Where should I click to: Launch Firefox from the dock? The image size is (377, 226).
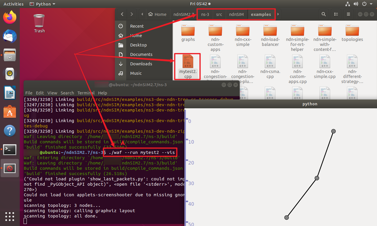click(x=10, y=17)
